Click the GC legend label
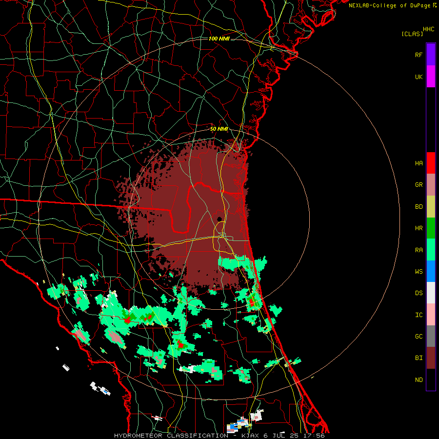Image resolution: width=439 pixels, height=439 pixels. click(x=419, y=337)
